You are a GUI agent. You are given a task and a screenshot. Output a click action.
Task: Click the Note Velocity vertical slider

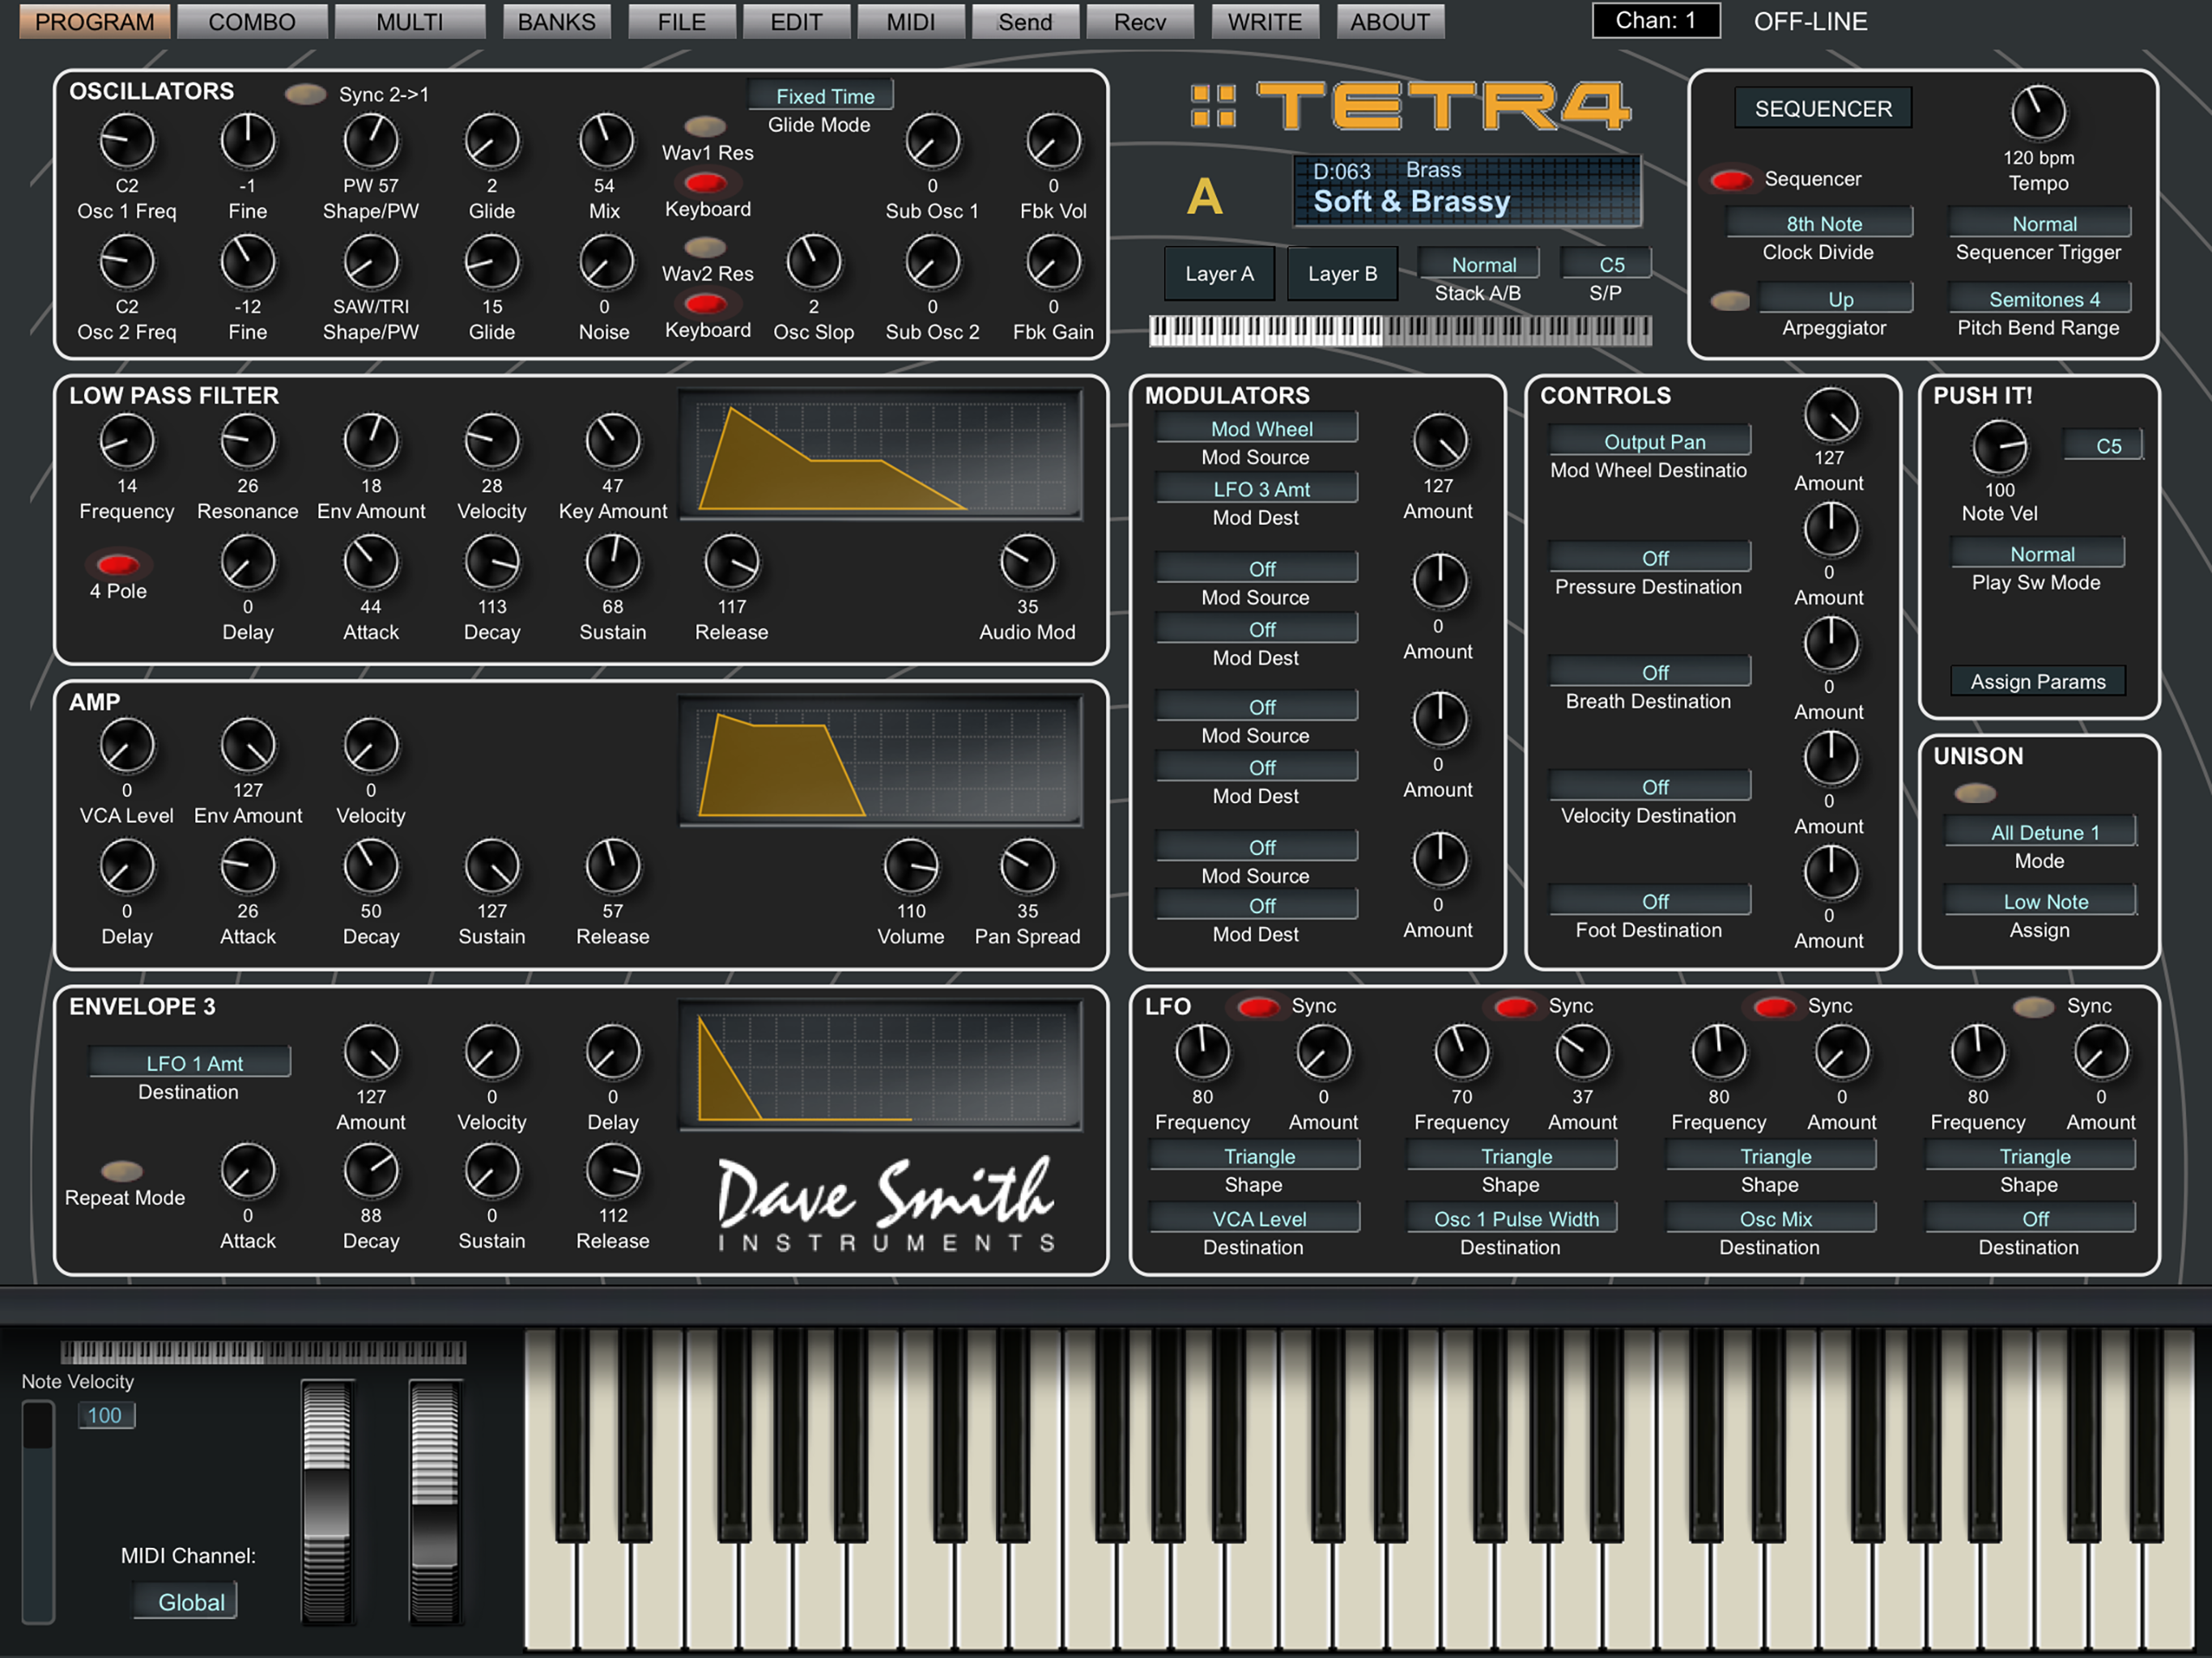point(38,1512)
